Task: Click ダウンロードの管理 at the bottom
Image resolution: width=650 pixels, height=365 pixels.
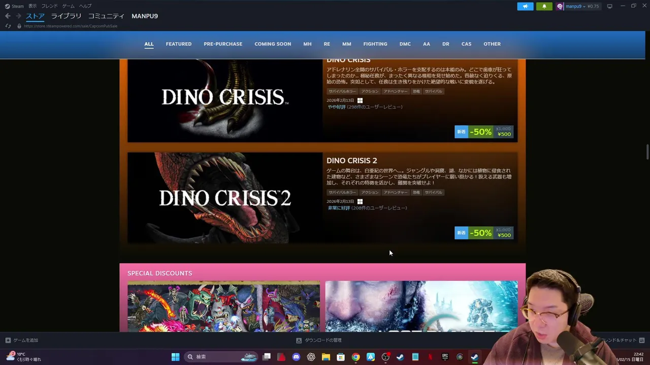Action: pos(319,340)
